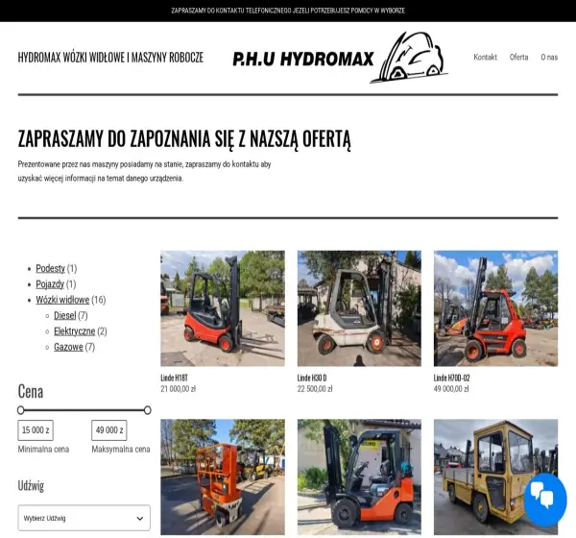Open the Linde H30 D product photo
The height and width of the screenshot is (538, 576).
click(359, 308)
